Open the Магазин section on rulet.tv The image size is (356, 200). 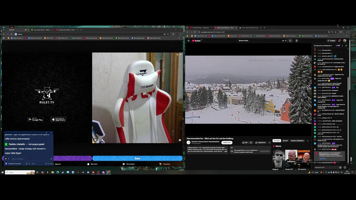tap(92, 164)
